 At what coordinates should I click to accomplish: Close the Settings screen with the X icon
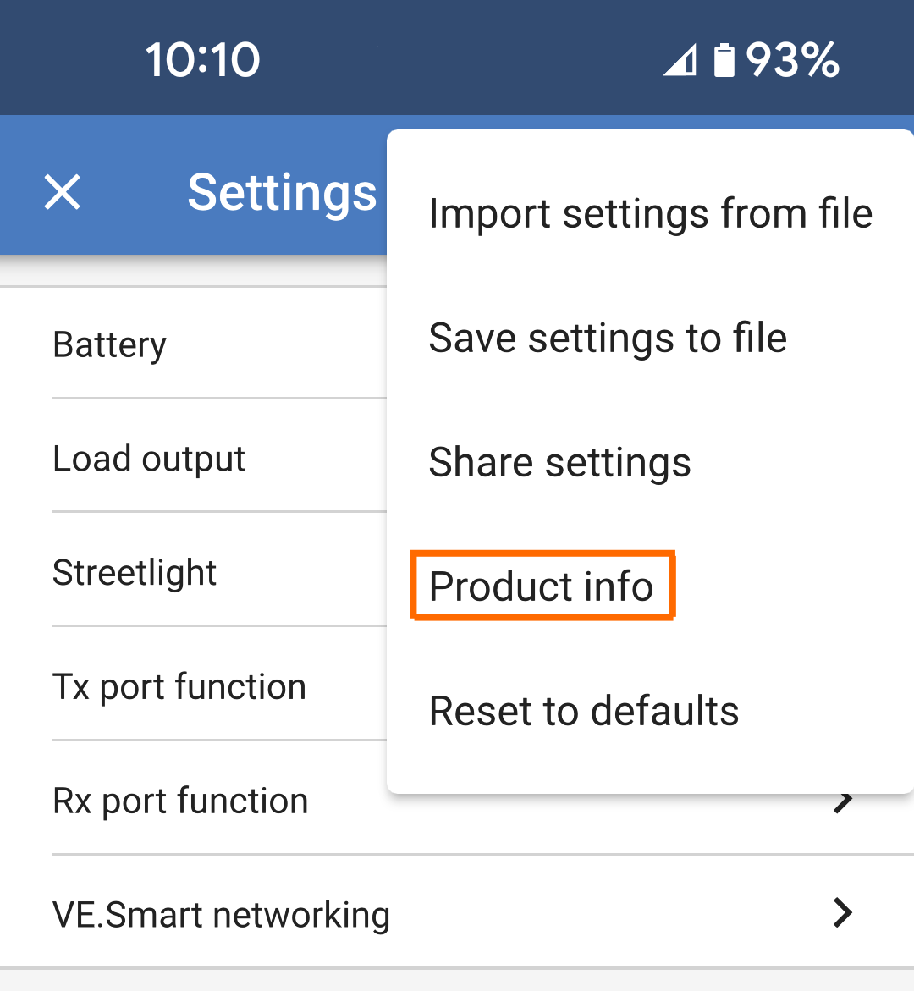pyautogui.click(x=62, y=192)
